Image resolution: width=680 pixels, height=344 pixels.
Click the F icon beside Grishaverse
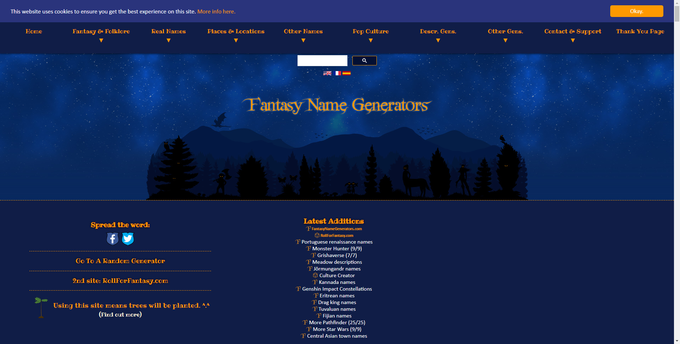(x=313, y=255)
